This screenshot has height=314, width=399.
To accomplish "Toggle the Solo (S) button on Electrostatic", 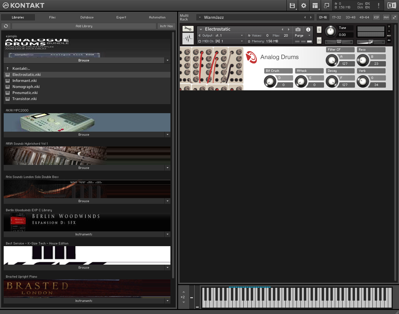I will pyautogui.click(x=319, y=30).
